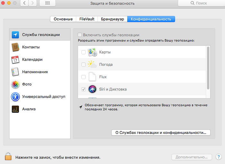The image size is (225, 164).
Task: Open the Брандмауэр tab
Action: pyautogui.click(x=112, y=19)
